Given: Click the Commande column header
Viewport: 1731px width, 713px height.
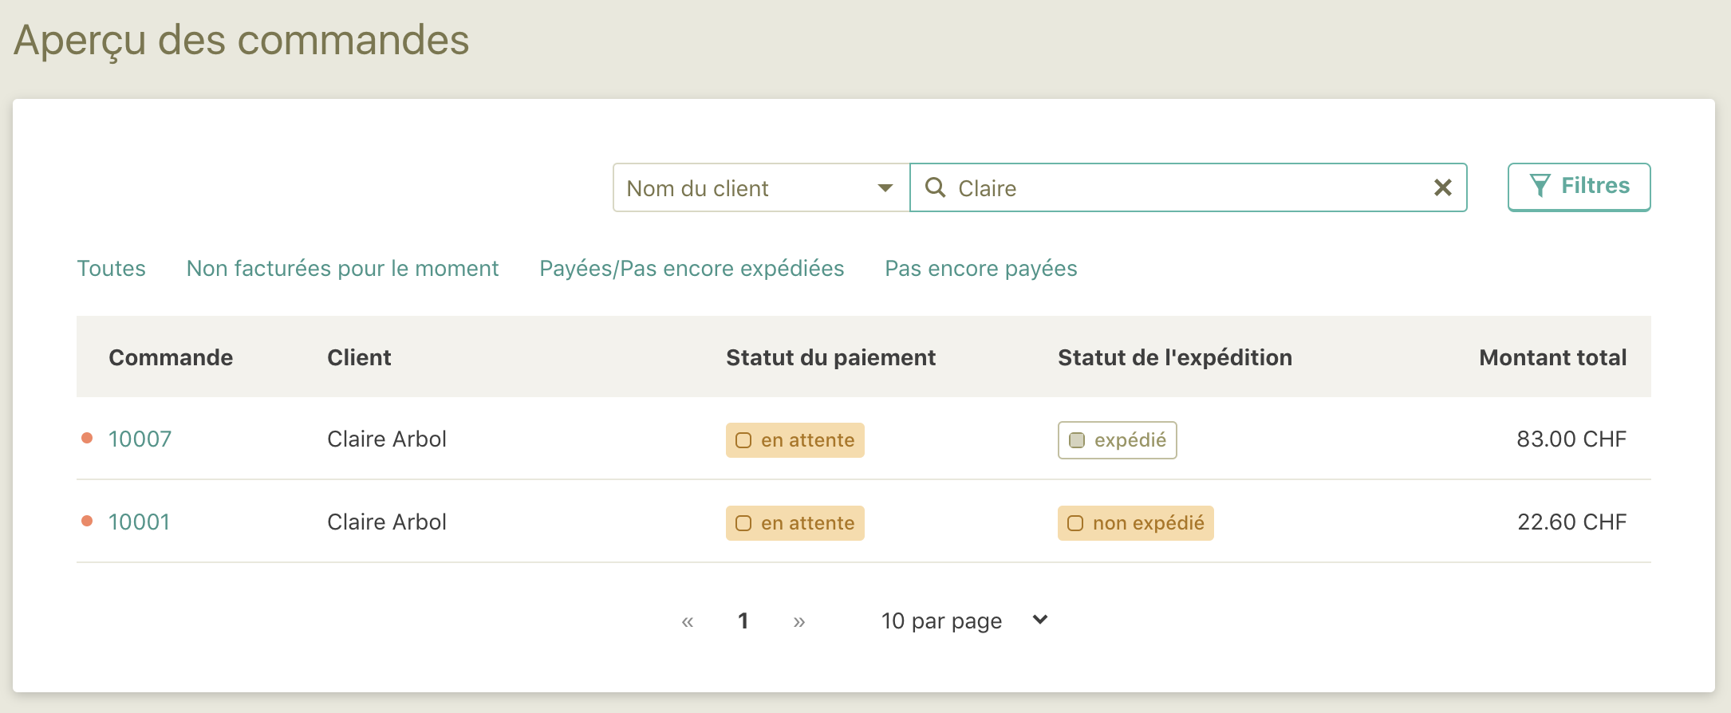Looking at the screenshot, I should (x=171, y=357).
